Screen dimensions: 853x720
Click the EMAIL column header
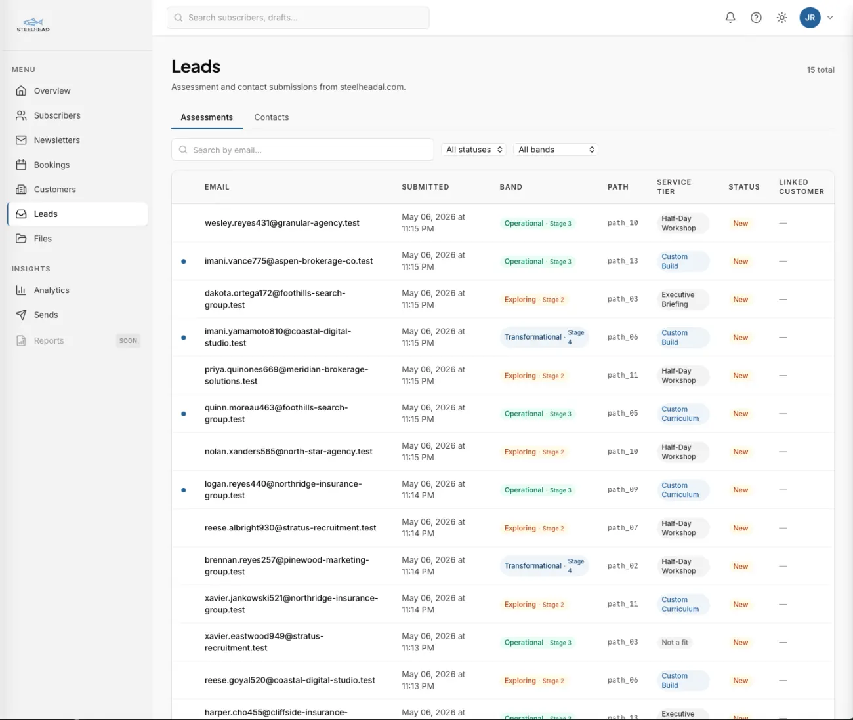point(217,187)
